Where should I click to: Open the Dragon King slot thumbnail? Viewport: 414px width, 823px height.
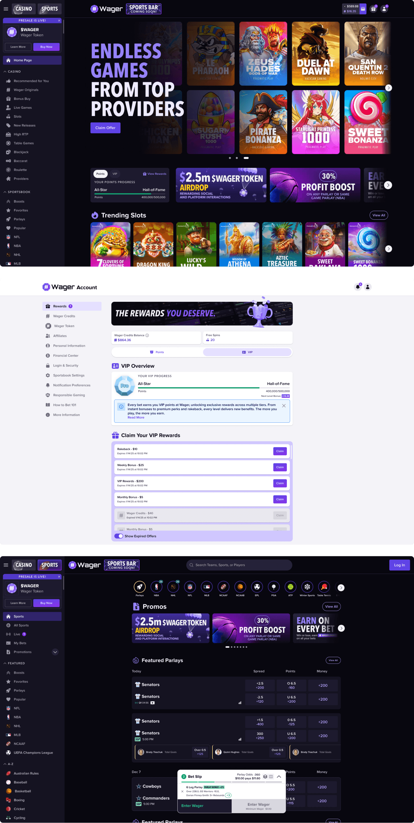[153, 244]
